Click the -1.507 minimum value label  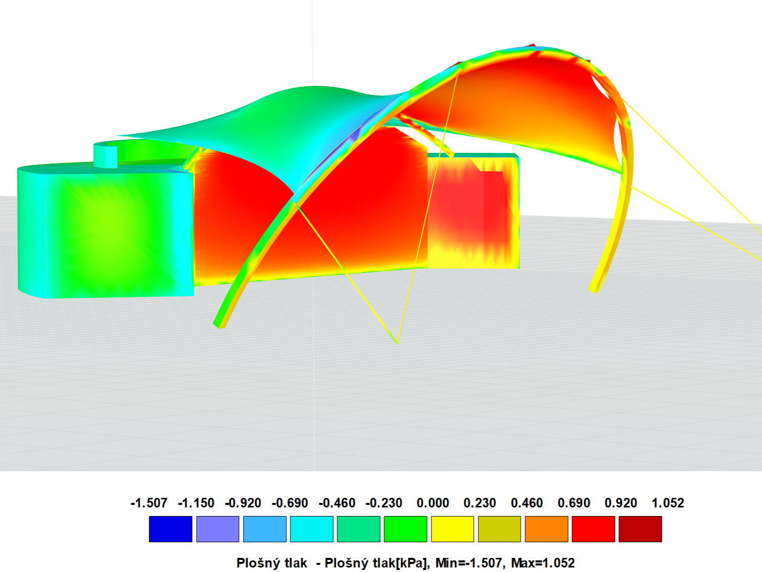tap(149, 502)
